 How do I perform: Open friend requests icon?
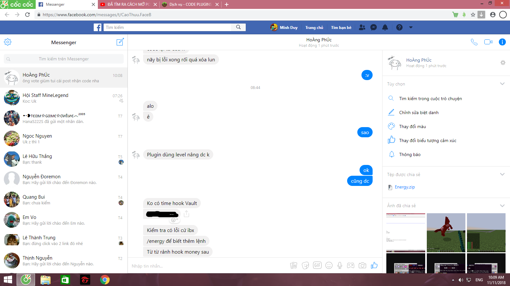(362, 27)
